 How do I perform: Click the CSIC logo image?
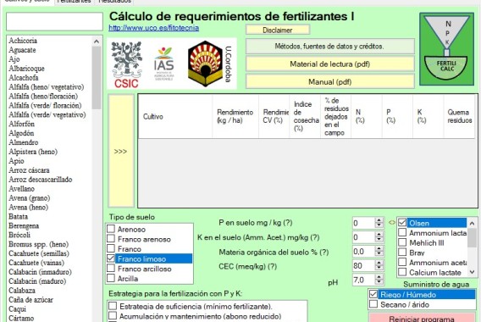pyautogui.click(x=127, y=64)
